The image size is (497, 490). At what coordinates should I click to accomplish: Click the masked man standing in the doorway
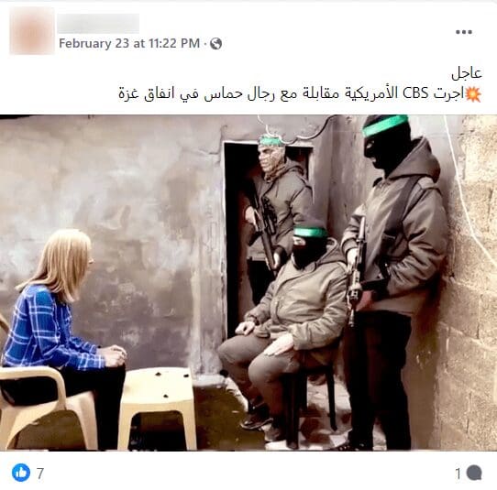[x=276, y=202]
